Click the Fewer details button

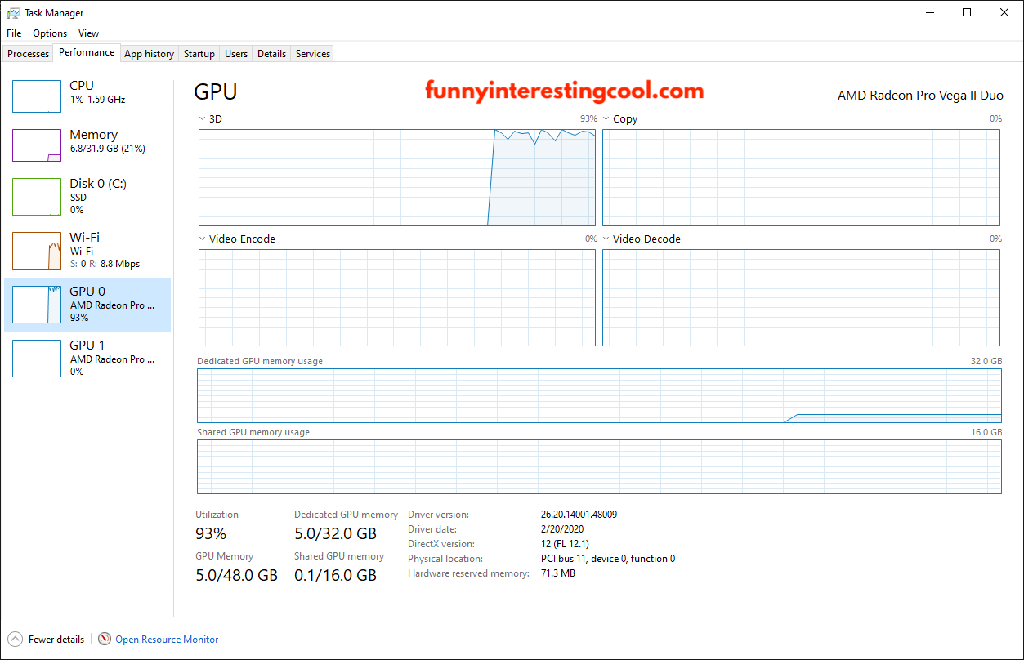tap(47, 640)
